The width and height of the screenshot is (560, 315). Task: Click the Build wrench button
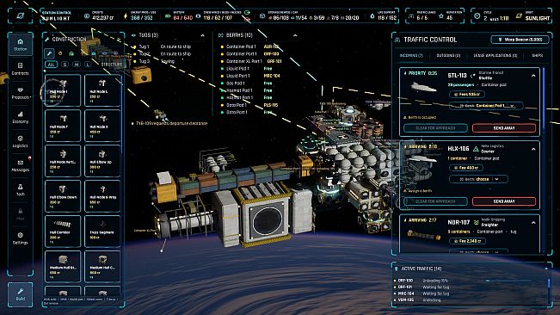pyautogui.click(x=21, y=294)
